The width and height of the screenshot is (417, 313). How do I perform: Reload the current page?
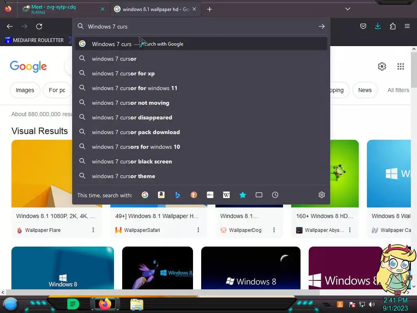(x=39, y=26)
